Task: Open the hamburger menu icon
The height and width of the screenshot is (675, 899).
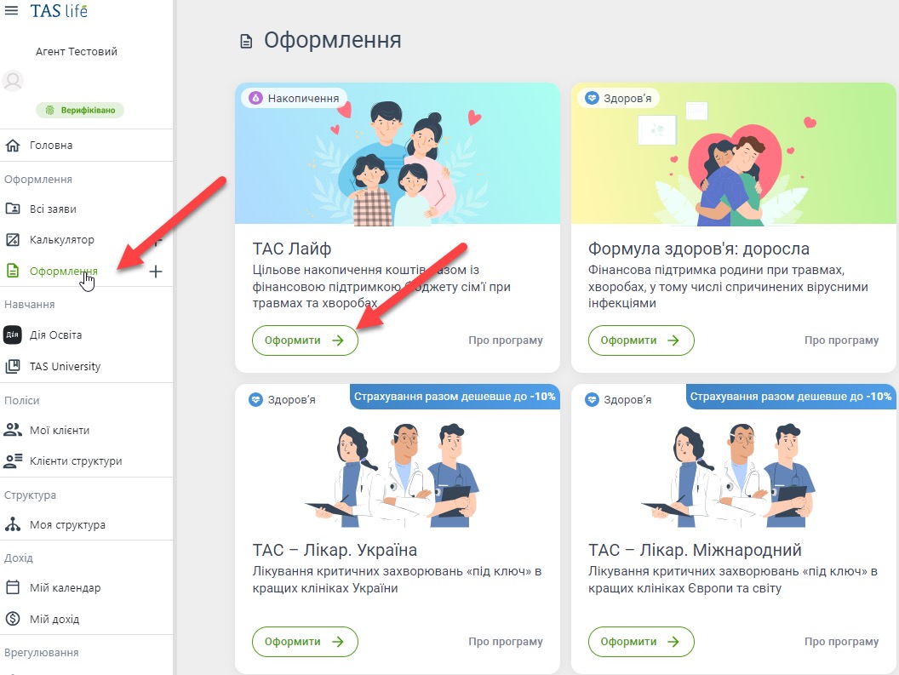Action: 13,11
